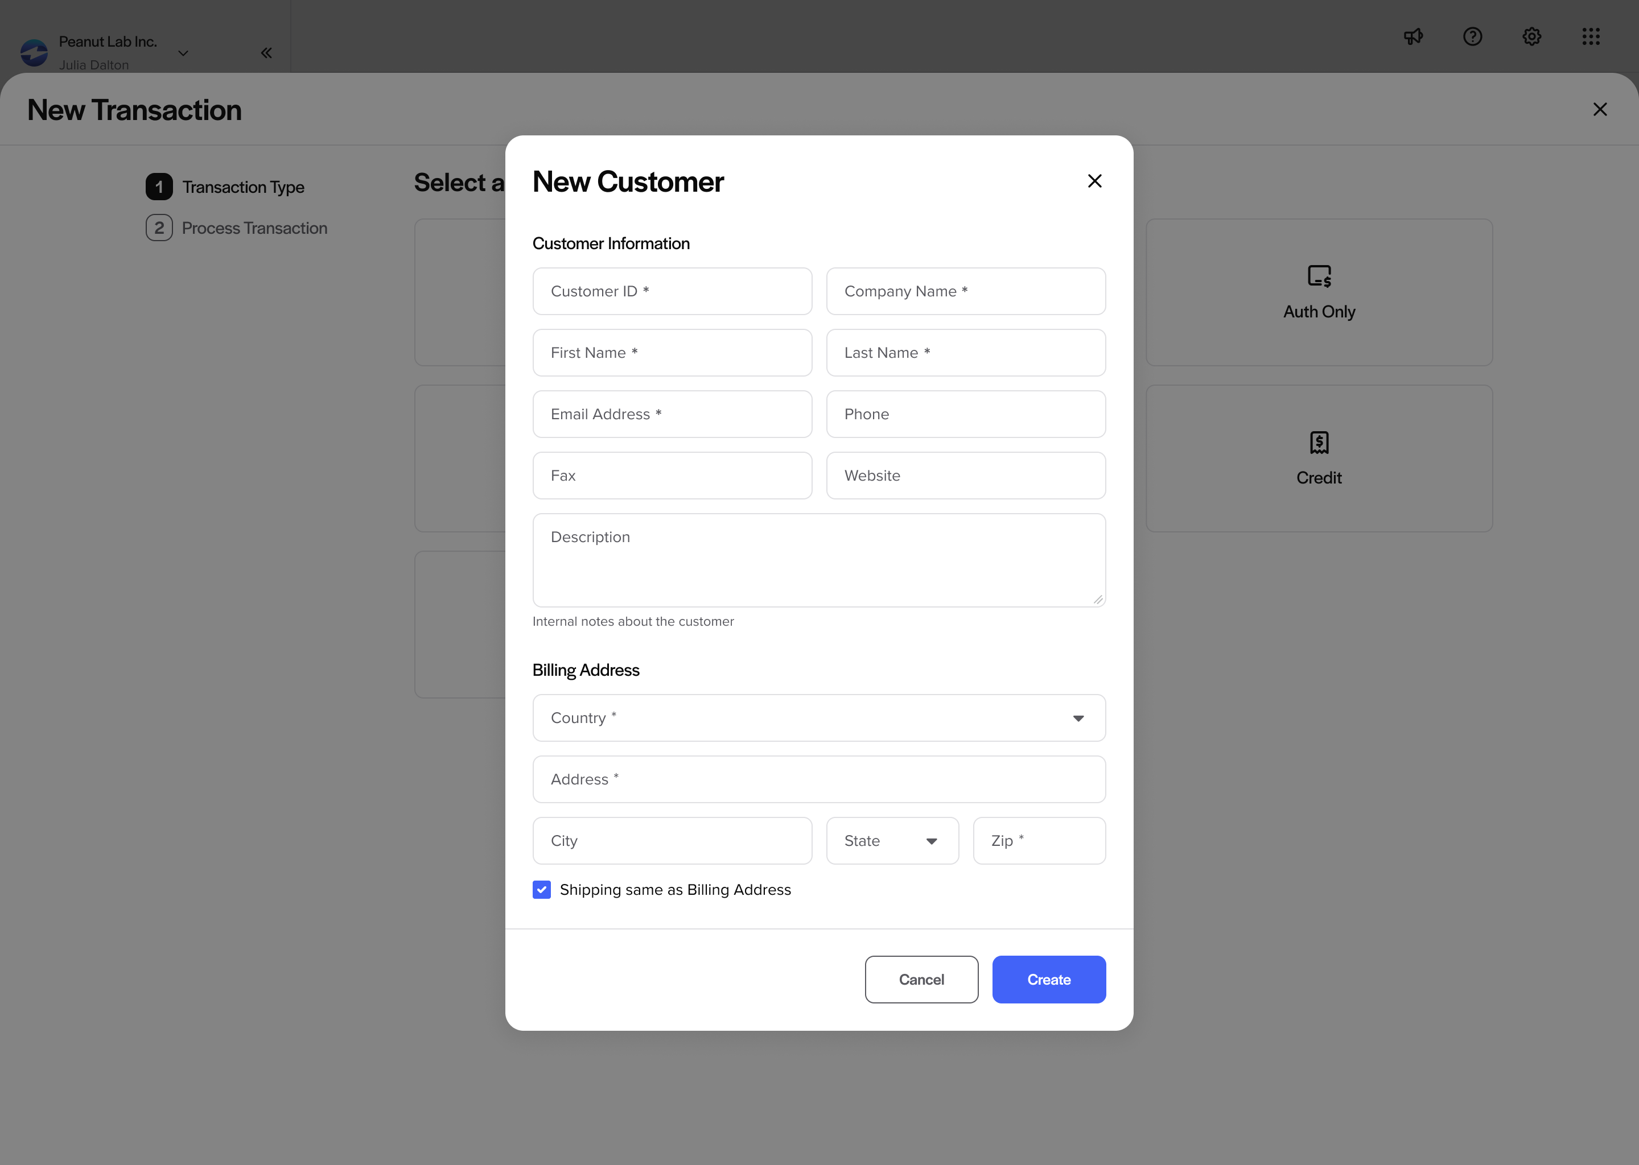Screen dimensions: 1639x1165
Task: Click 'Internal notes about the customer' hint
Action: pyautogui.click(x=633, y=621)
